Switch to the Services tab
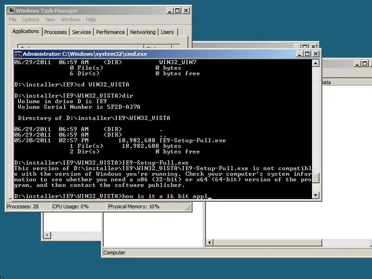 coord(81,32)
